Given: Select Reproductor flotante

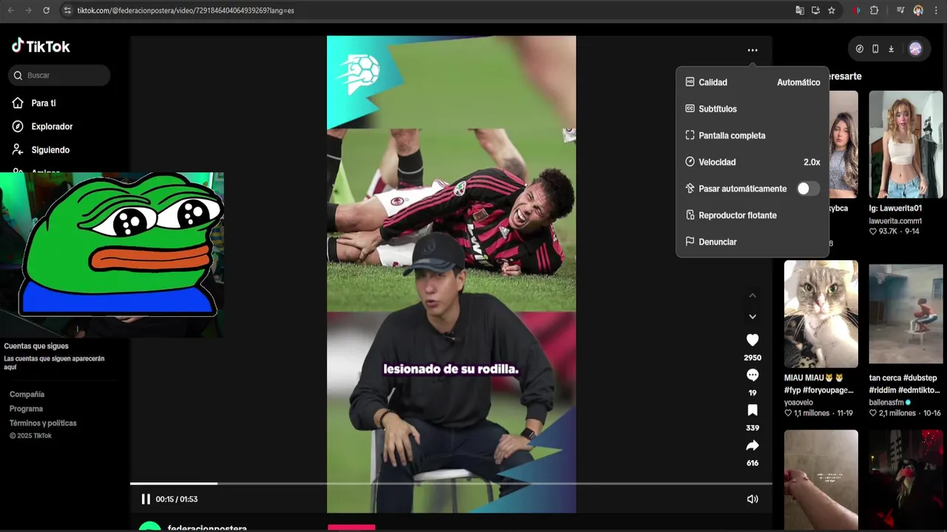Looking at the screenshot, I should click(752, 215).
